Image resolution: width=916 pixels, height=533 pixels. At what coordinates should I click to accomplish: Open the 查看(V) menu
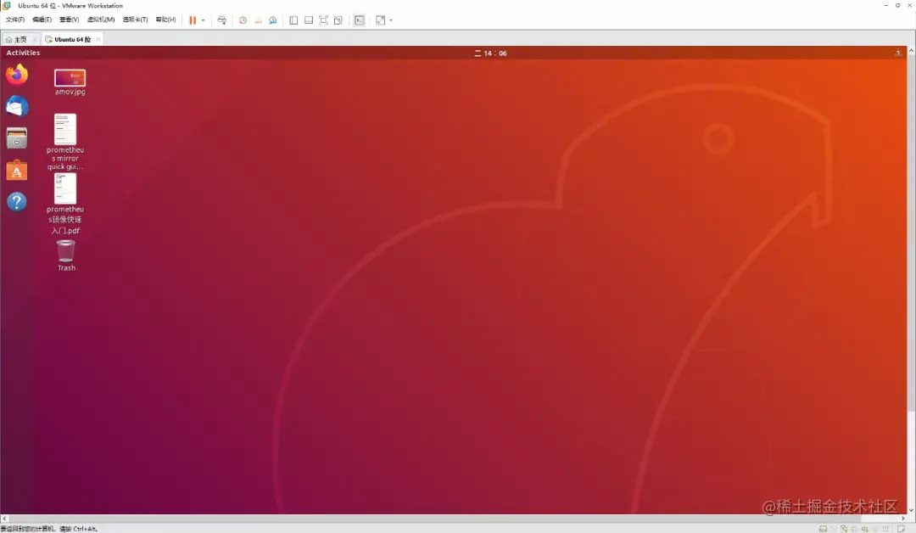[x=69, y=20]
